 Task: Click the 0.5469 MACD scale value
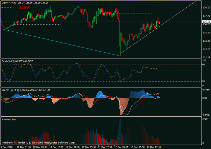pyautogui.click(x=206, y=90)
